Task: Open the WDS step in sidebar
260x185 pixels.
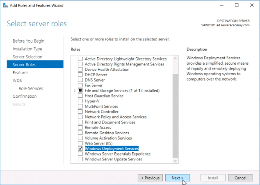Action: [17, 80]
